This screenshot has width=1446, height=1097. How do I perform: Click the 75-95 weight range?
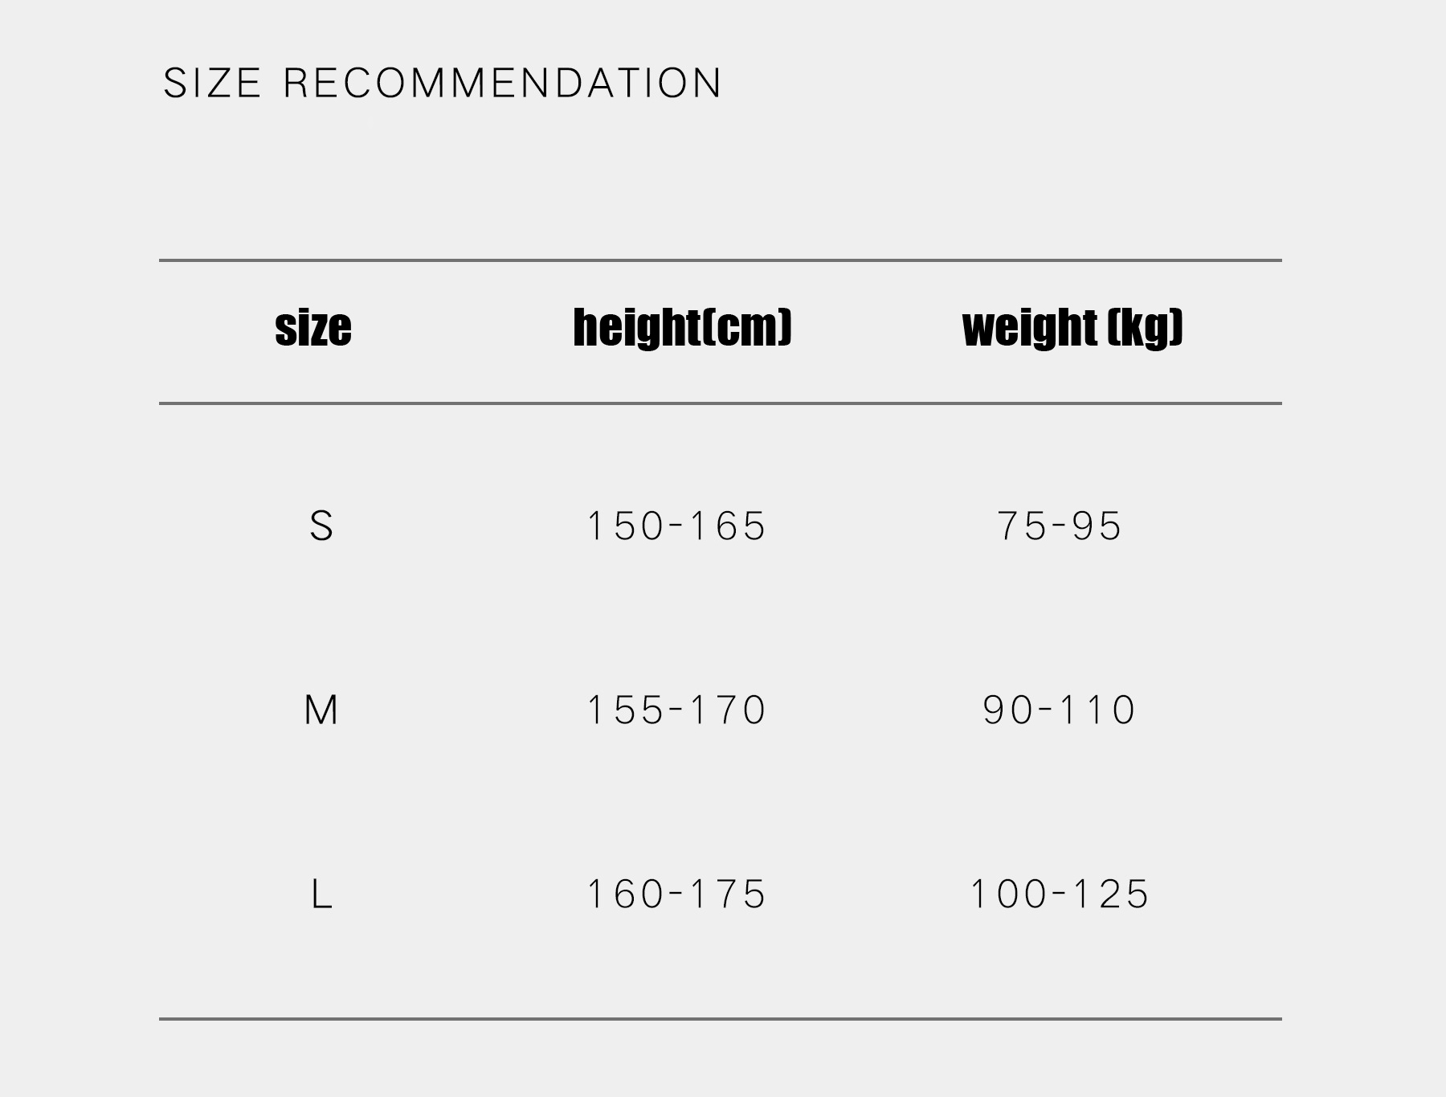click(1059, 526)
